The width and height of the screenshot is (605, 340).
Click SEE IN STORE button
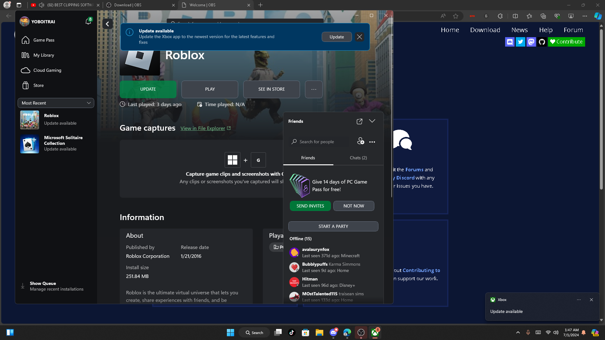(x=272, y=89)
